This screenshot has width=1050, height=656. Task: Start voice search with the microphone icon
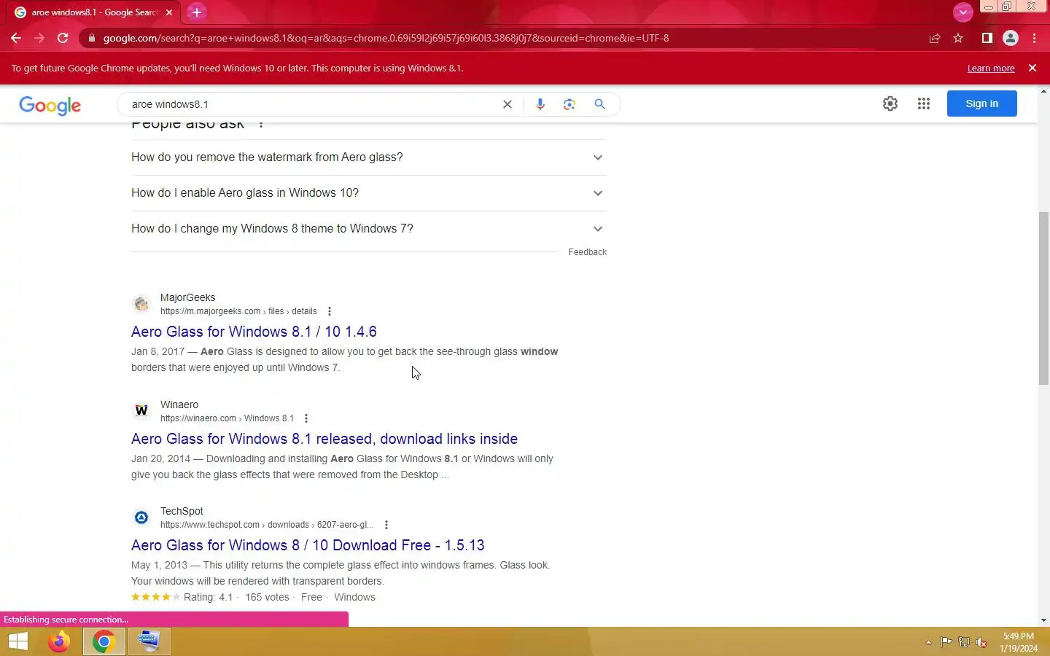[540, 104]
